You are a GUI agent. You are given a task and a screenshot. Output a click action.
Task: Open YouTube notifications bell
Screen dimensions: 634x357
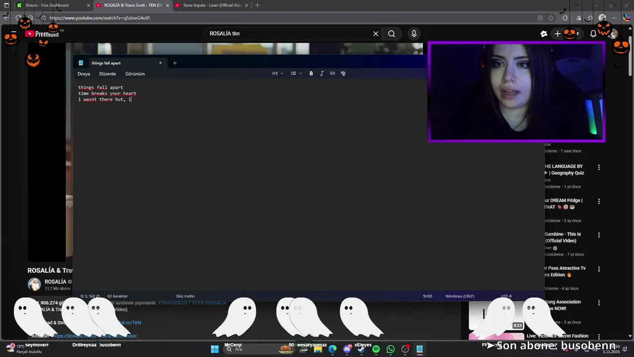pyautogui.click(x=593, y=34)
